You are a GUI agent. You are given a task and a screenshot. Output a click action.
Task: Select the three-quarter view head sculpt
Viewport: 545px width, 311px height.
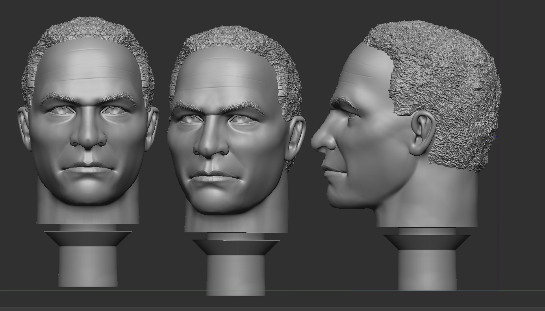[x=236, y=130]
